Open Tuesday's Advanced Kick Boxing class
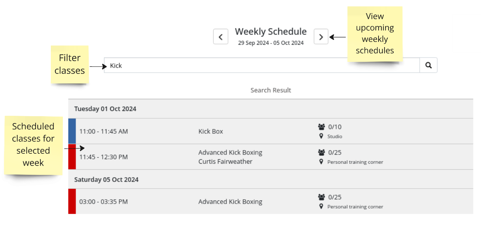The height and width of the screenshot is (226, 481). pyautogui.click(x=230, y=153)
